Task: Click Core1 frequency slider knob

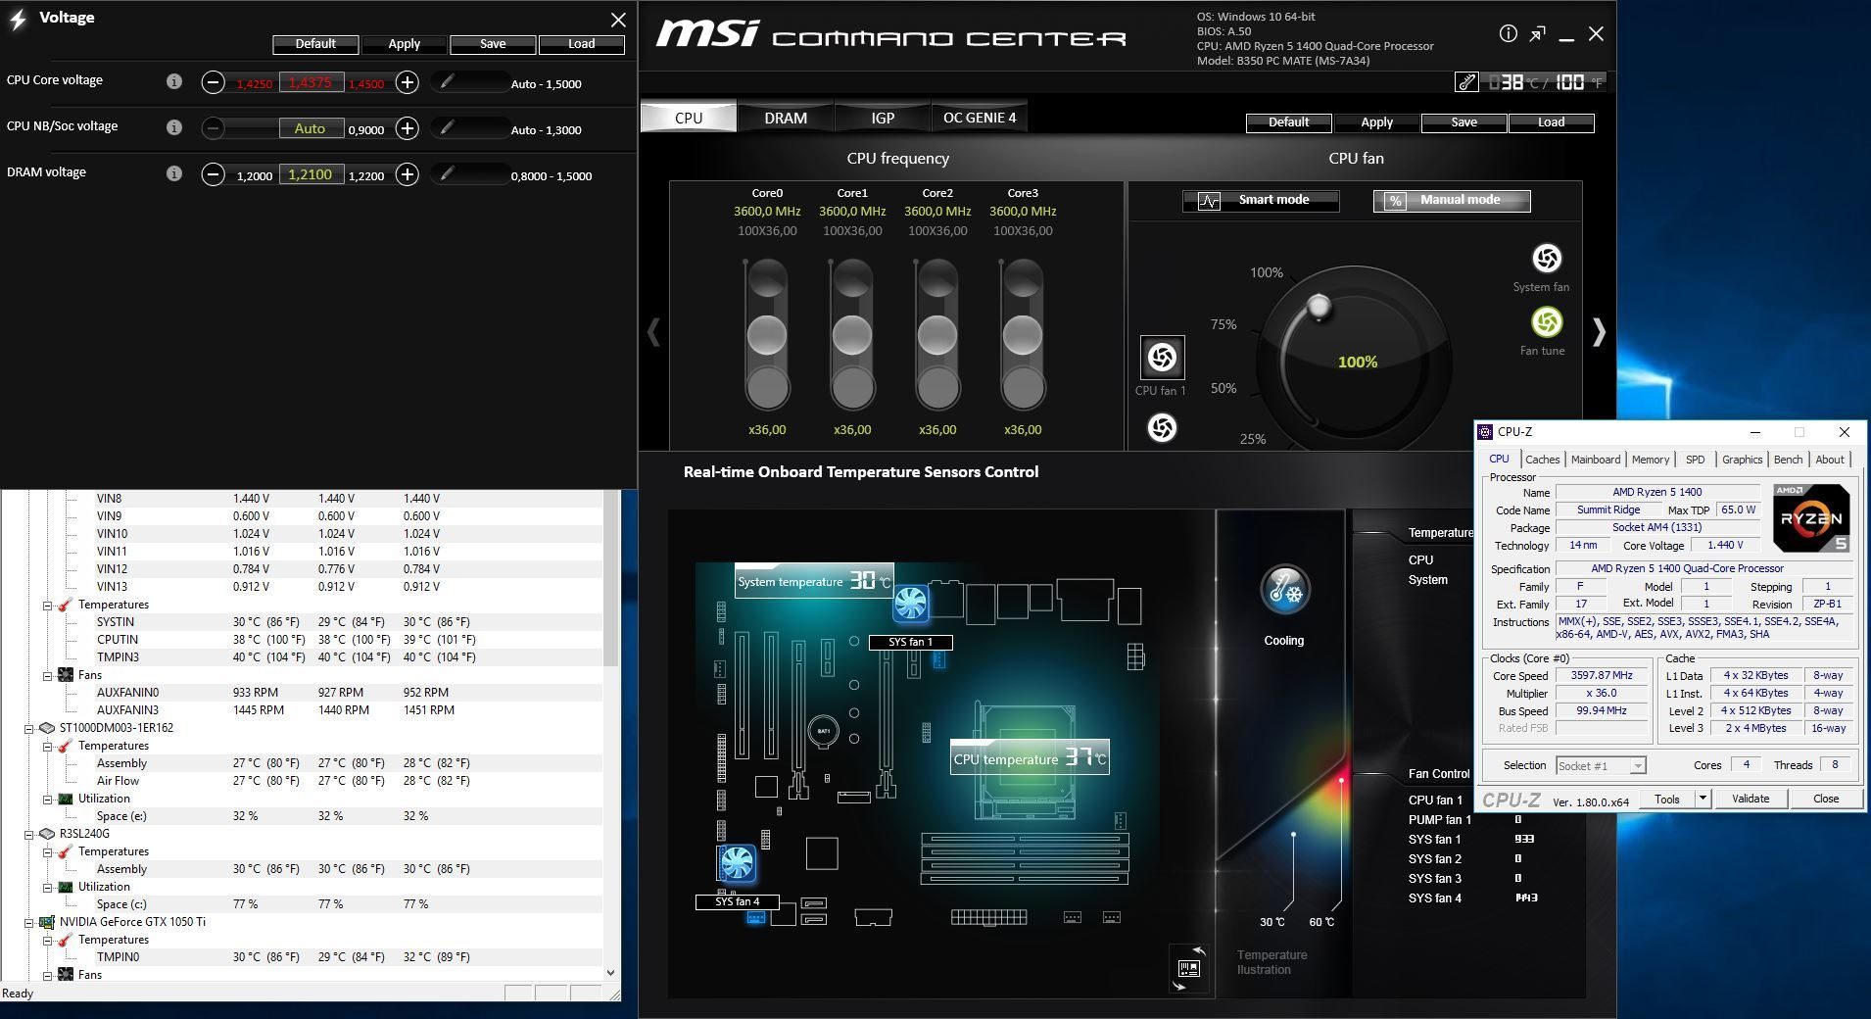Action: tap(852, 335)
